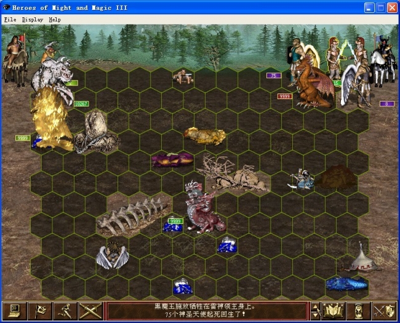
Task: Select the crouching creature in the top row
Action: (x=183, y=76)
